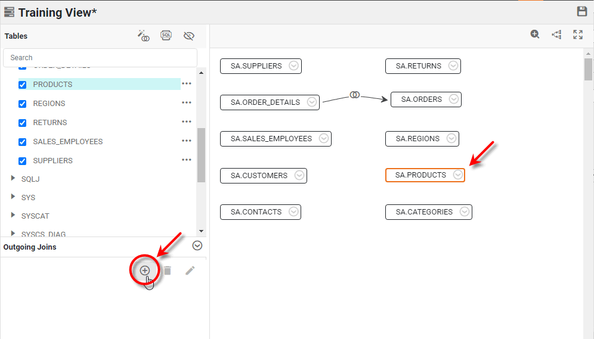Click the fit-to-screen expand icon

click(578, 35)
